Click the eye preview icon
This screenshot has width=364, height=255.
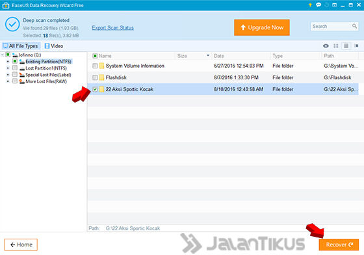coord(326,46)
